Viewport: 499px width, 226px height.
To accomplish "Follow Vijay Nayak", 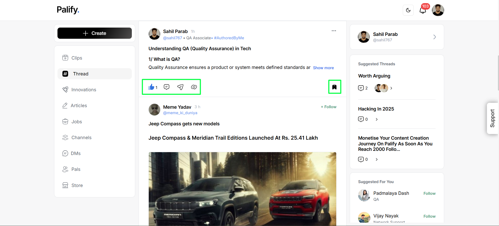I will point(429,216).
